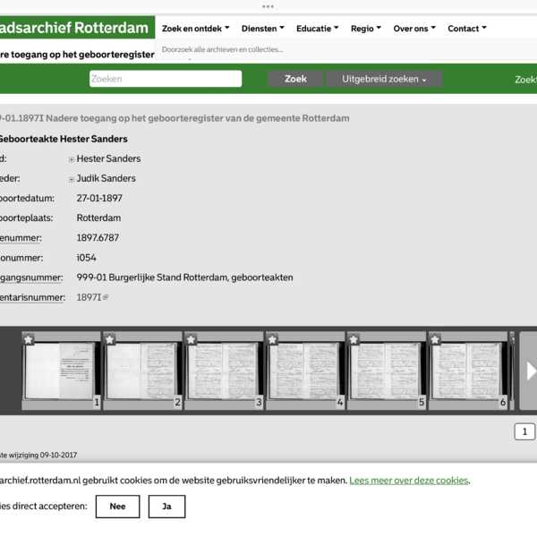Open the Zoek en ontdek menu
This screenshot has height=537, width=537.
point(195,29)
